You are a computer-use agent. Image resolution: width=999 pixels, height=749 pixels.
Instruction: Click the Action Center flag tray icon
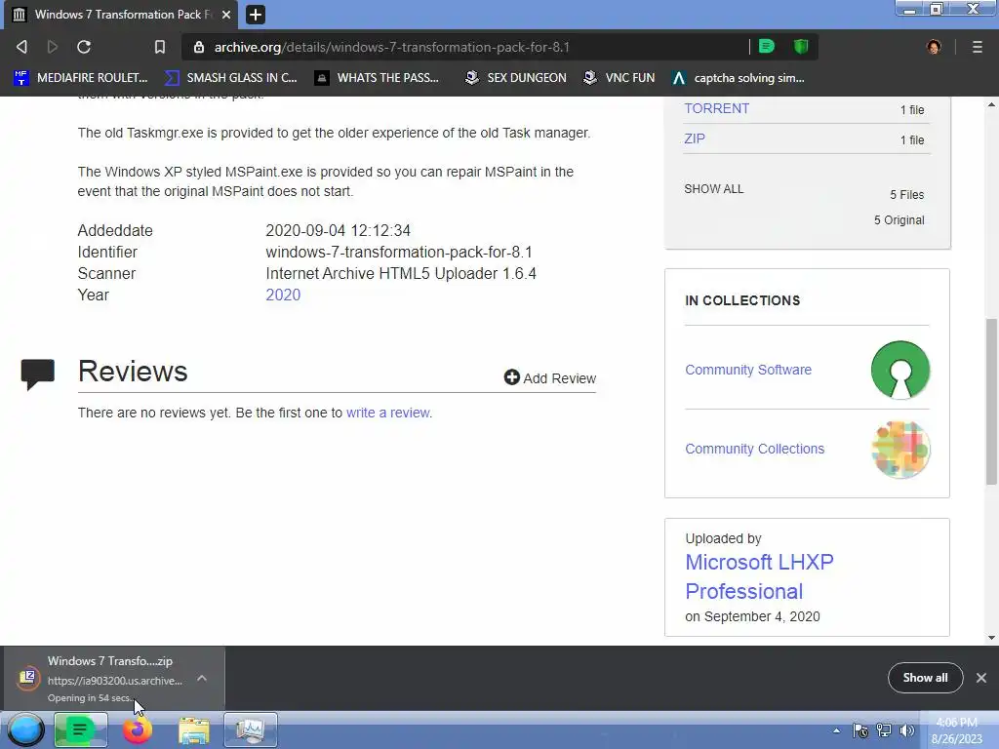pos(860,730)
